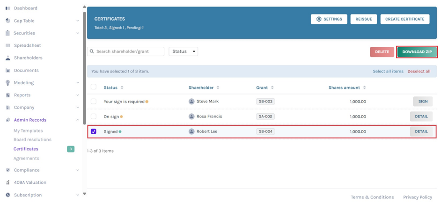Uncheck the Robert Lee Signed row checkbox

pyautogui.click(x=94, y=131)
